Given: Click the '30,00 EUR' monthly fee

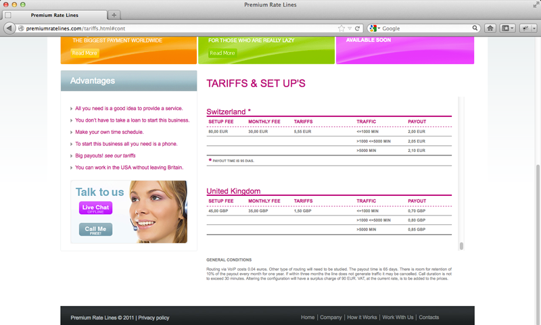Looking at the screenshot, I should tap(258, 132).
